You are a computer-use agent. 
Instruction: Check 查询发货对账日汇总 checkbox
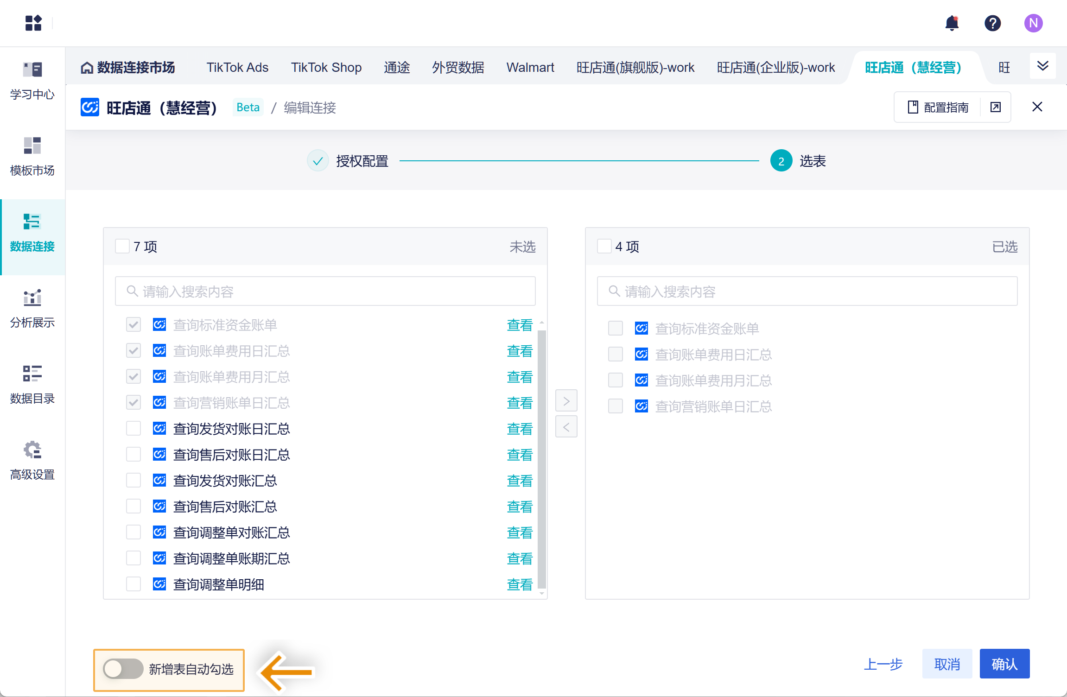133,428
